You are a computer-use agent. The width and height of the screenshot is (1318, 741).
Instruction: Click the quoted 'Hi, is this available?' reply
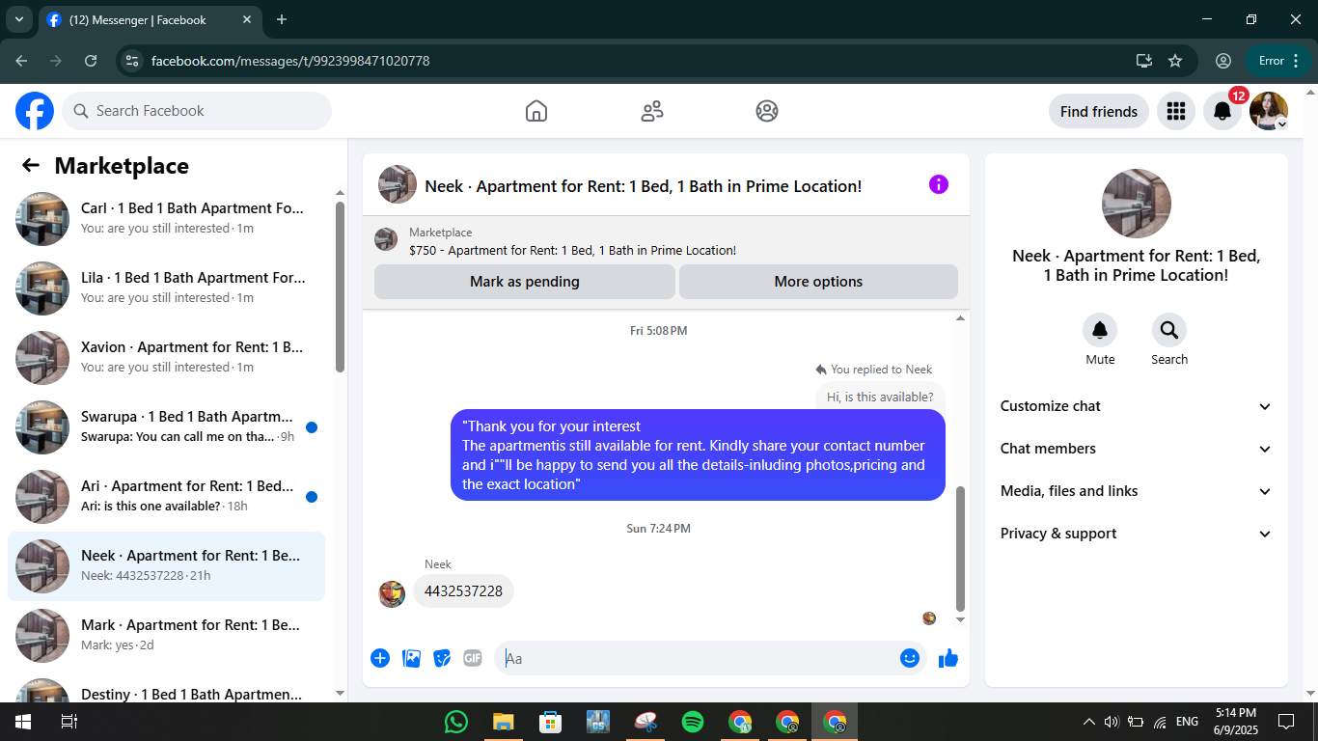(x=880, y=397)
